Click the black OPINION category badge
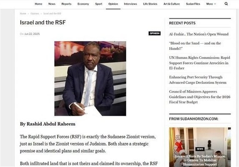 (154, 33)
